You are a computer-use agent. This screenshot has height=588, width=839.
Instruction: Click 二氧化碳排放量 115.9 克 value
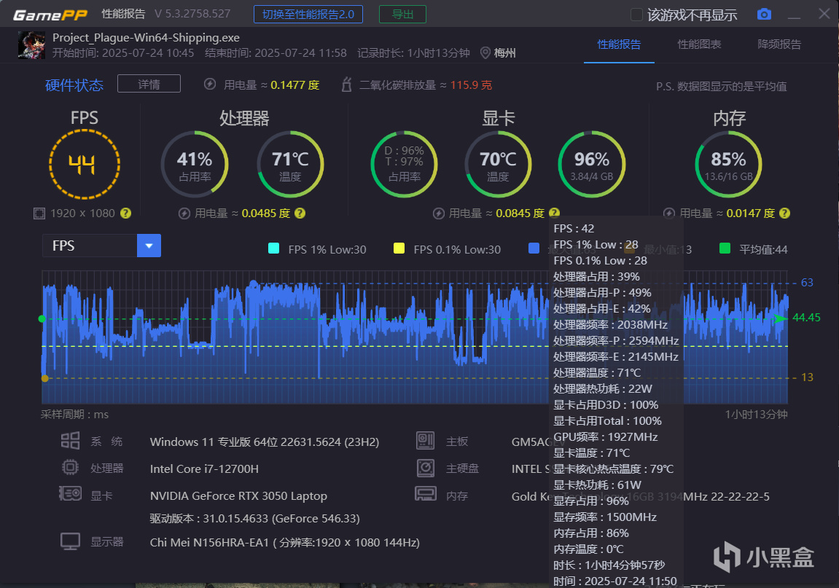[x=471, y=85]
